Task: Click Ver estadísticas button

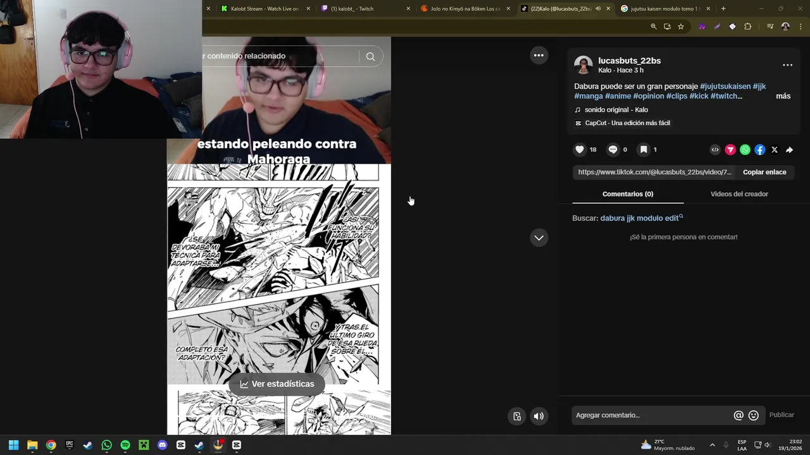Action: click(276, 384)
